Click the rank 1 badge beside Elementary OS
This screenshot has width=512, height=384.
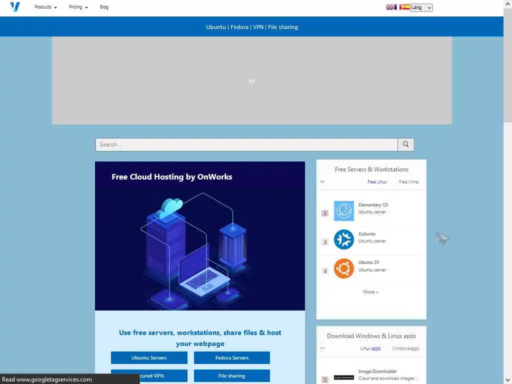pyautogui.click(x=325, y=213)
